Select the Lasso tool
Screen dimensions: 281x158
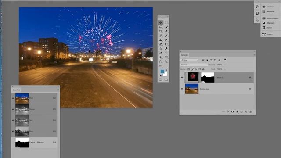point(161,27)
